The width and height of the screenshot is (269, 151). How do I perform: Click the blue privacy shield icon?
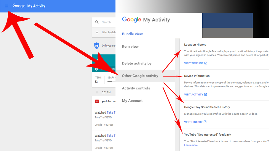pos(96,46)
